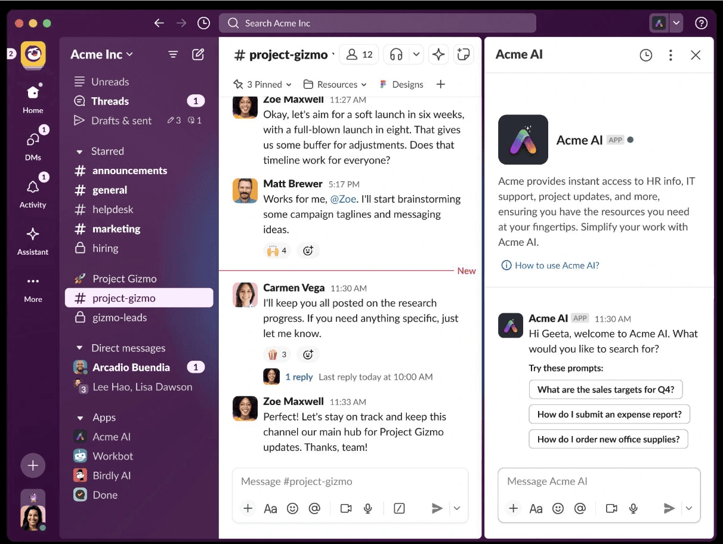Open How to use Acme AI link

(550, 265)
